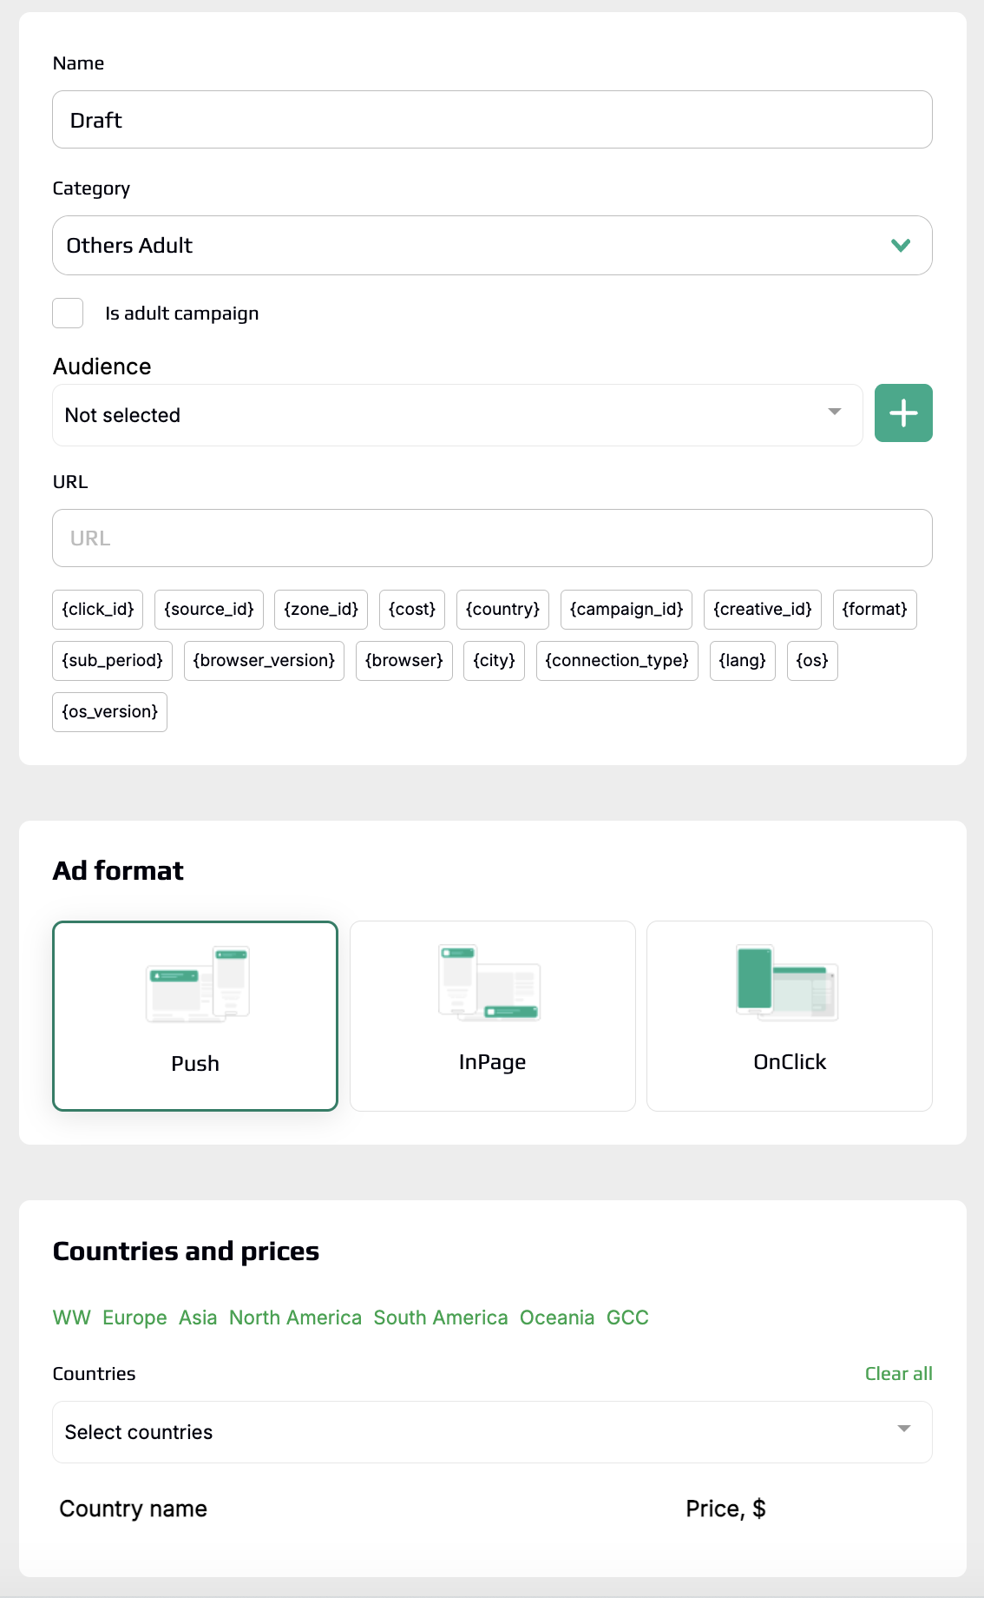
Task: Choose the InPage ad format icon
Action: click(489, 982)
